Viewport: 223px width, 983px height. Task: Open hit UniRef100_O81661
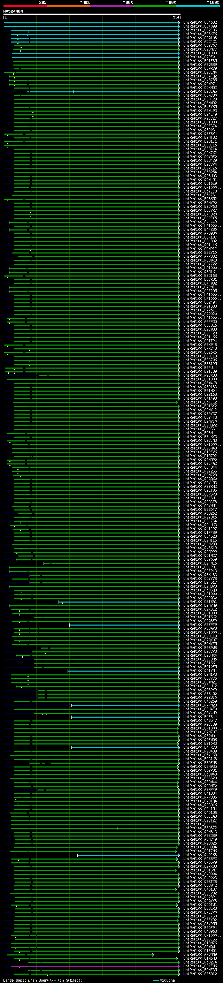click(200, 663)
